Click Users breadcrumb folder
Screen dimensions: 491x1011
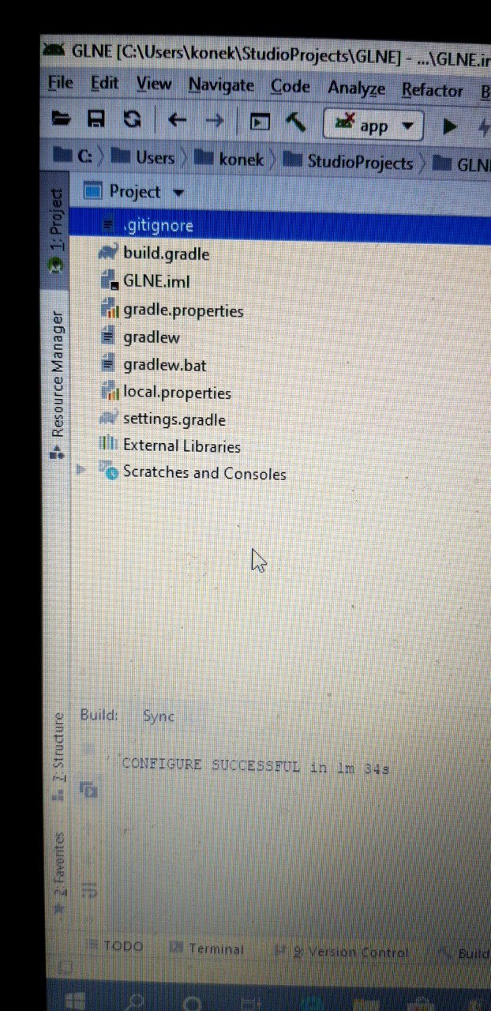[143, 157]
